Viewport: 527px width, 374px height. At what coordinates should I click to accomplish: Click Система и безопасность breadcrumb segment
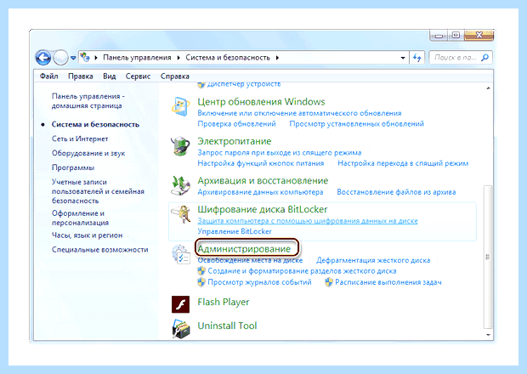pyautogui.click(x=228, y=58)
